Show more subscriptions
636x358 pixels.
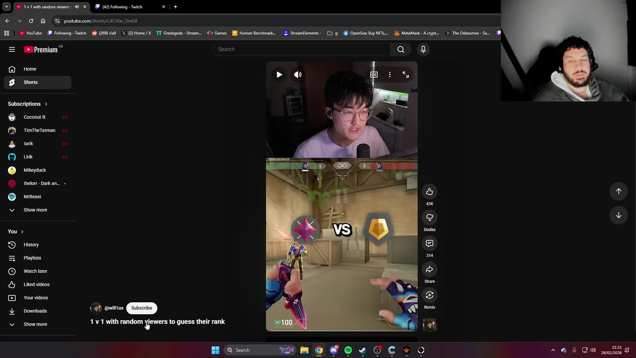[38, 210]
